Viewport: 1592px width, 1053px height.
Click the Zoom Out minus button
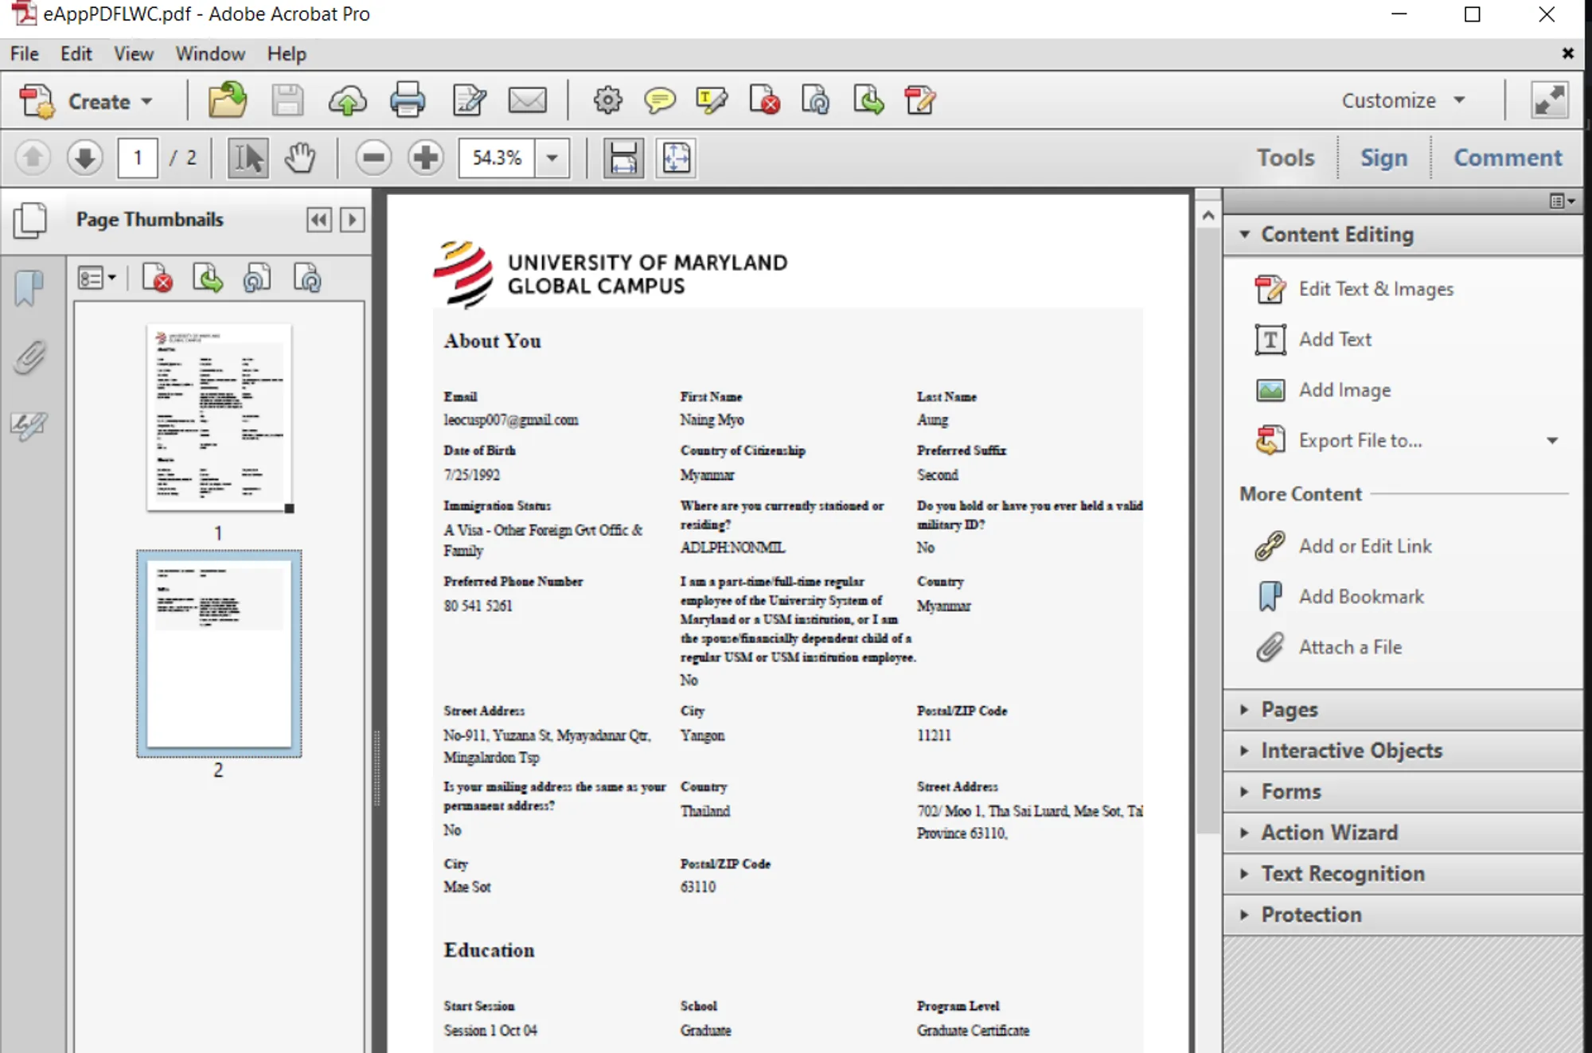point(373,158)
